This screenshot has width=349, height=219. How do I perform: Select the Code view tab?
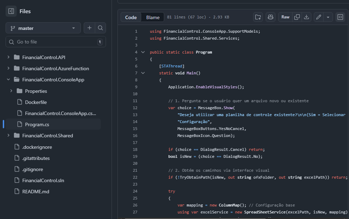[131, 17]
